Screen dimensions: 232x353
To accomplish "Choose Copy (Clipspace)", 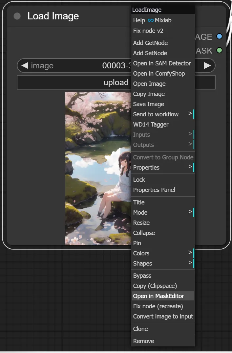I will tap(163, 286).
